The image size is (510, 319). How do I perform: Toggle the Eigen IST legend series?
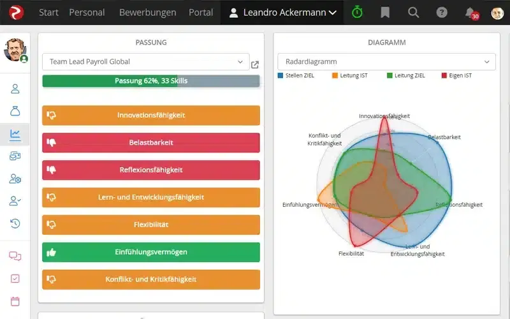pyautogui.click(x=456, y=76)
